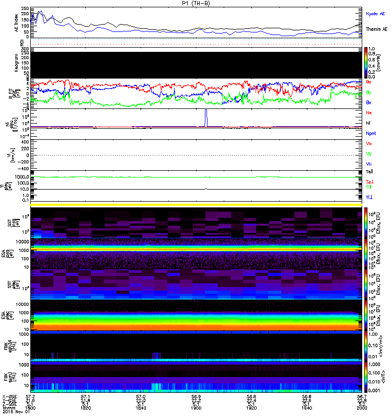Click the 1840 time tick label
The width and height of the screenshot is (392, 419).
point(141,408)
